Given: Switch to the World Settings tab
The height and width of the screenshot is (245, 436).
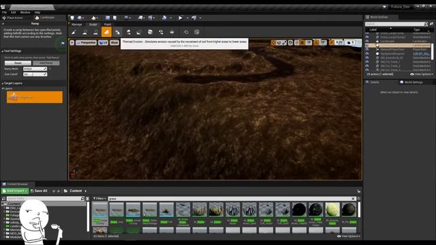Looking at the screenshot, I should [411, 82].
